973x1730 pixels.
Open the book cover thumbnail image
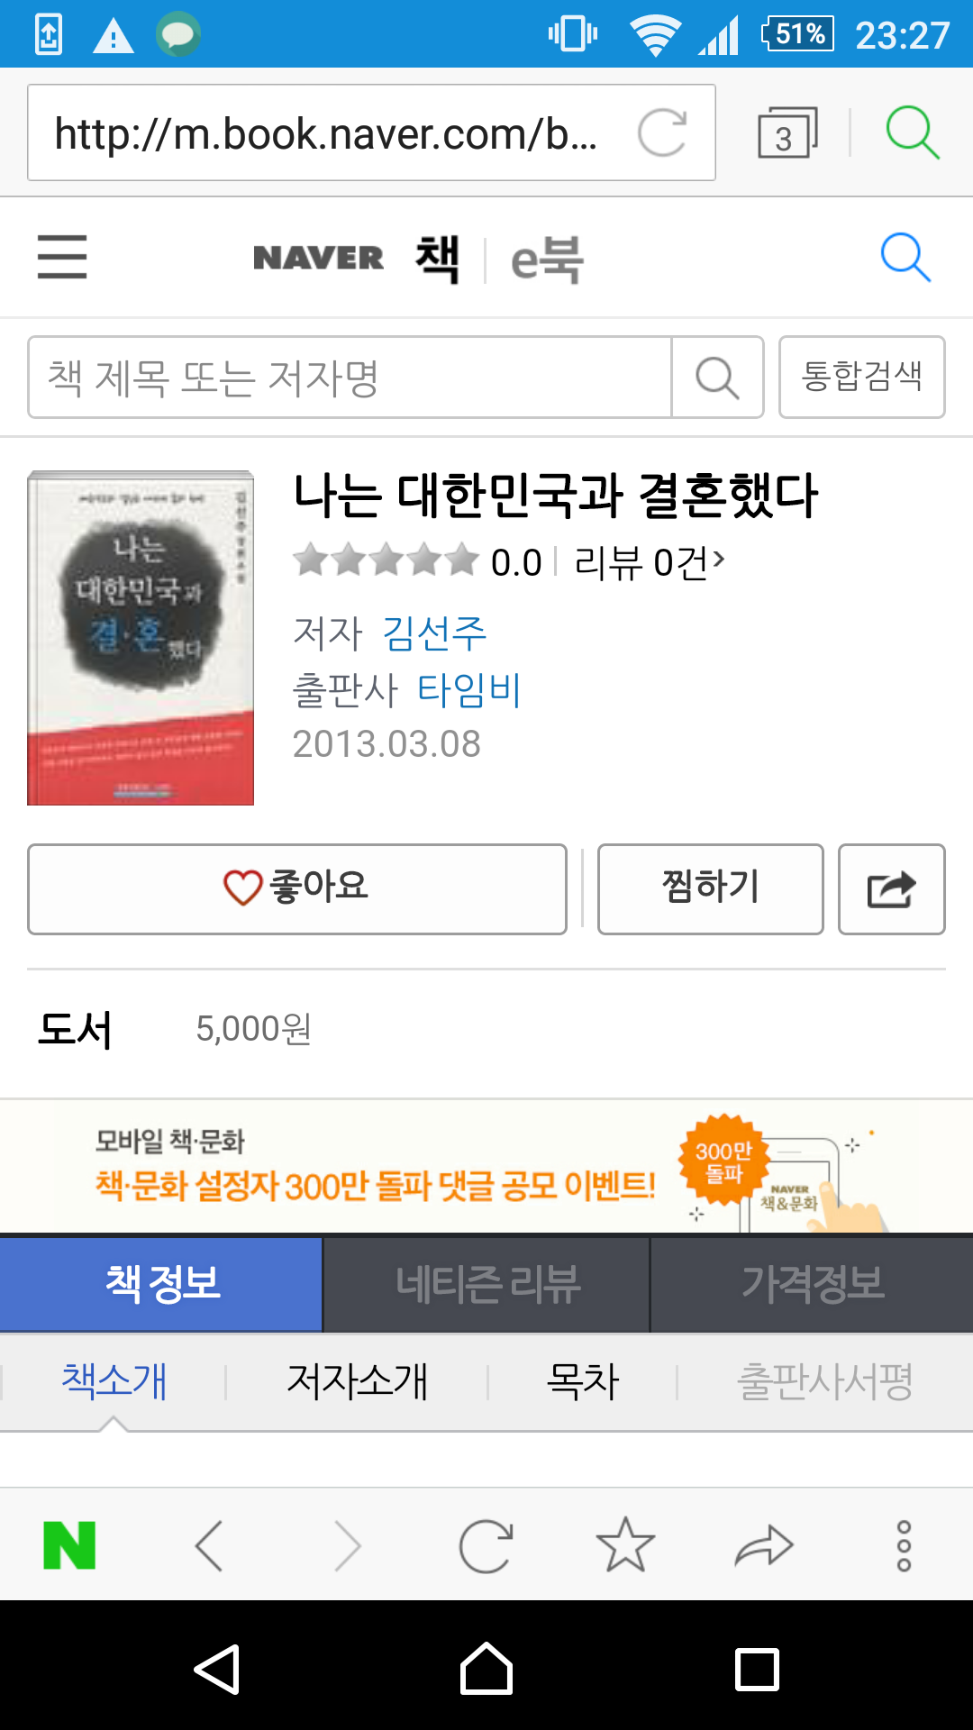point(141,638)
